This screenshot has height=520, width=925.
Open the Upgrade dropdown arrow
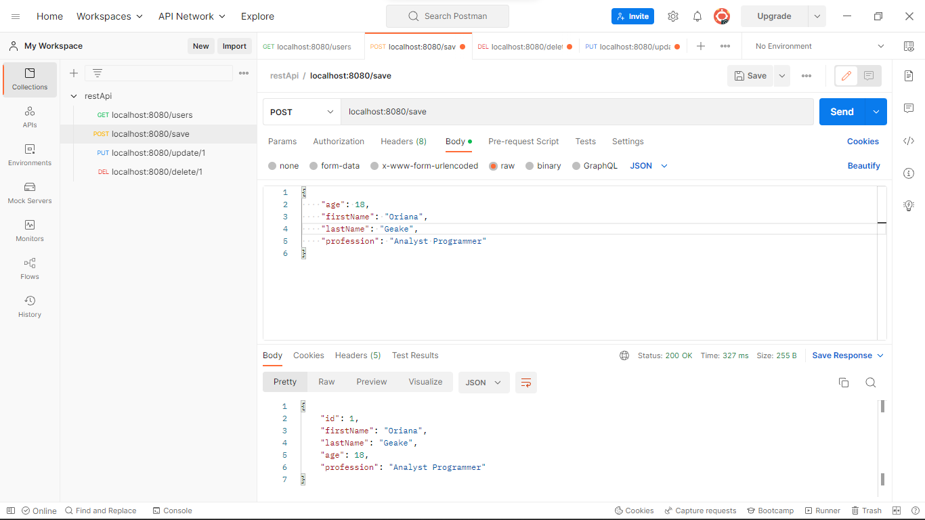point(817,16)
